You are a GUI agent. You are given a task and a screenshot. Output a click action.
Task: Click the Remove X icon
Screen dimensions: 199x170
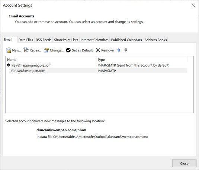tap(98, 50)
